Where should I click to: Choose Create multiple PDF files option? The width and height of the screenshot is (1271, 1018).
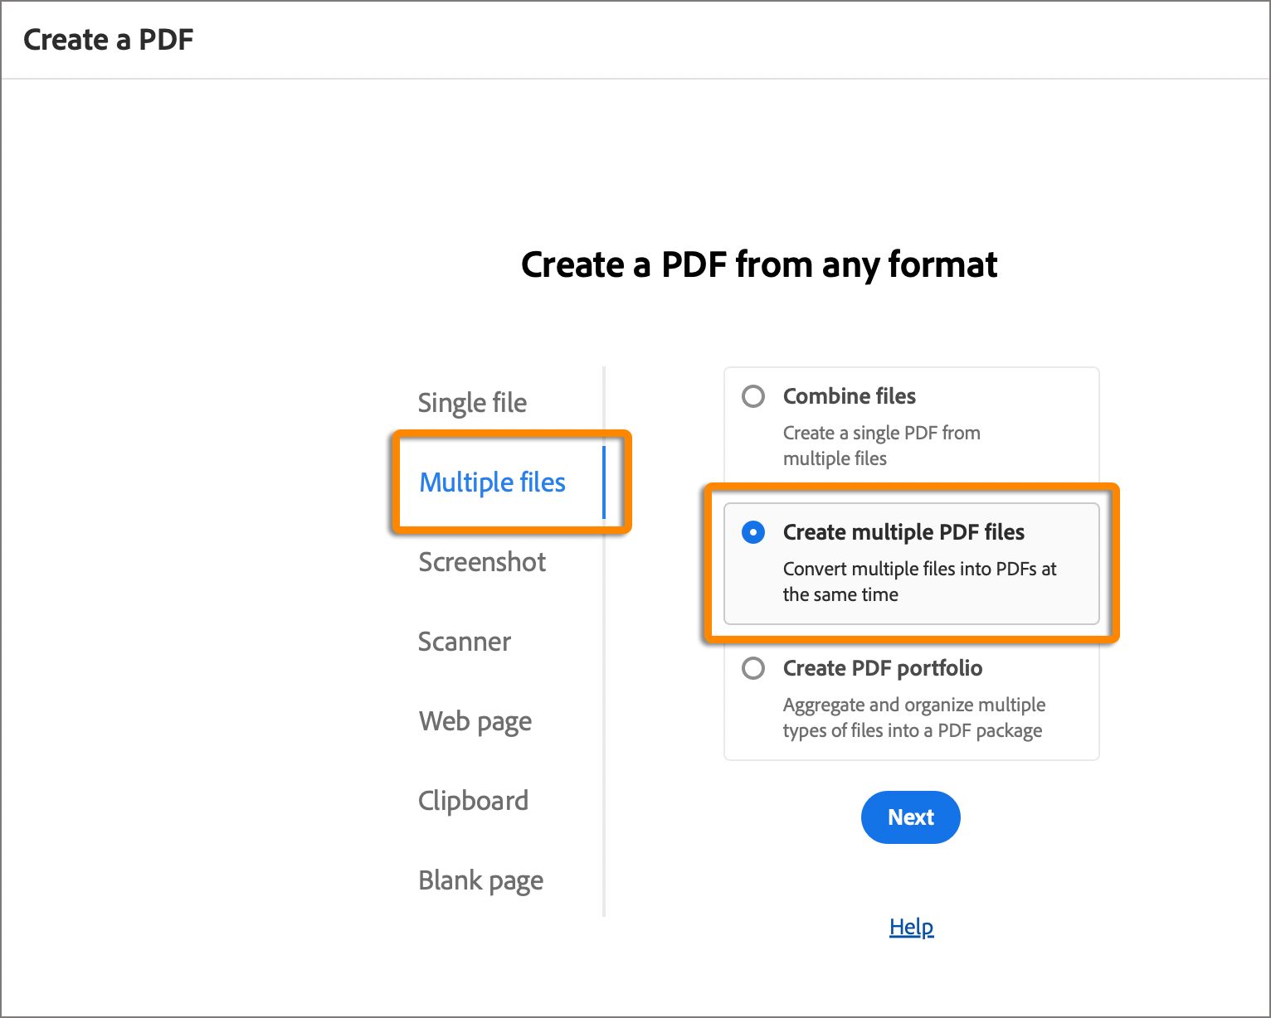coord(753,532)
